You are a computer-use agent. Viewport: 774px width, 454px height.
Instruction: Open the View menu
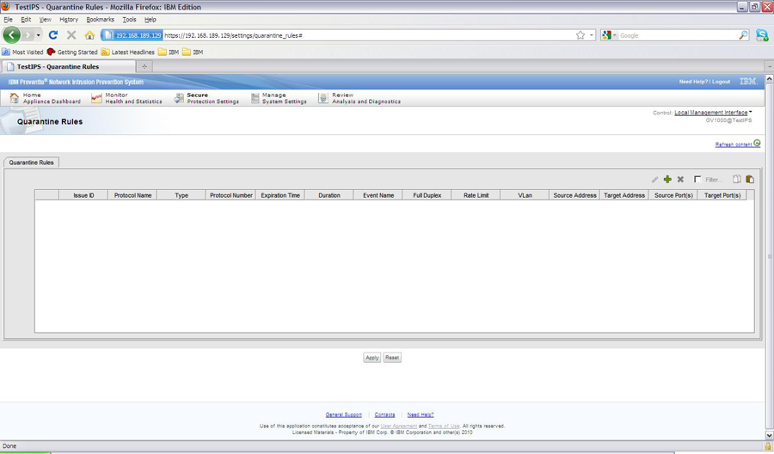45,19
